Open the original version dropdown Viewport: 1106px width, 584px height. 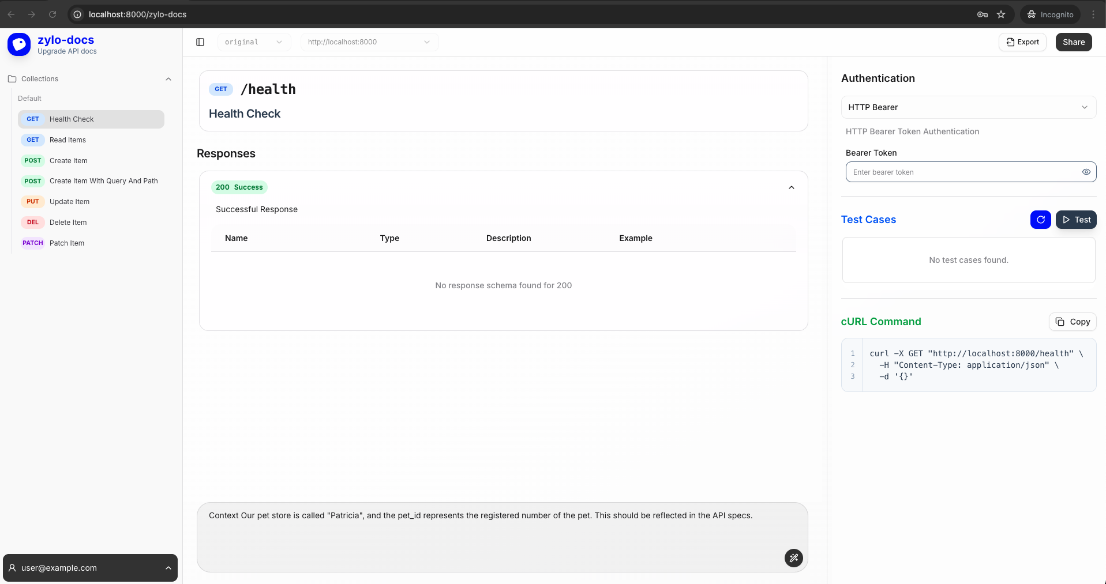tap(254, 42)
